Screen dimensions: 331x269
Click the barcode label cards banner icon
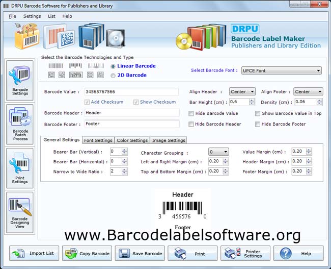[59, 37]
